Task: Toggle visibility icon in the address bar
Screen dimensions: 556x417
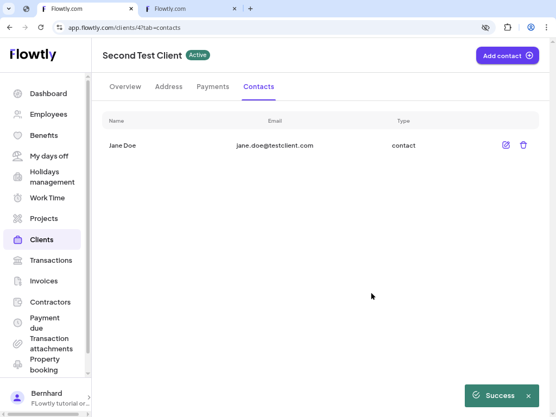Action: tap(485, 27)
